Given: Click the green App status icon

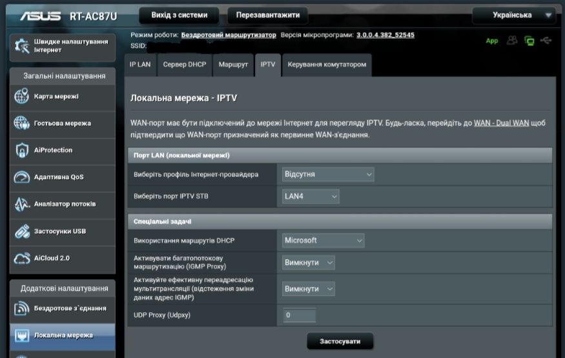Looking at the screenshot, I should [x=492, y=41].
